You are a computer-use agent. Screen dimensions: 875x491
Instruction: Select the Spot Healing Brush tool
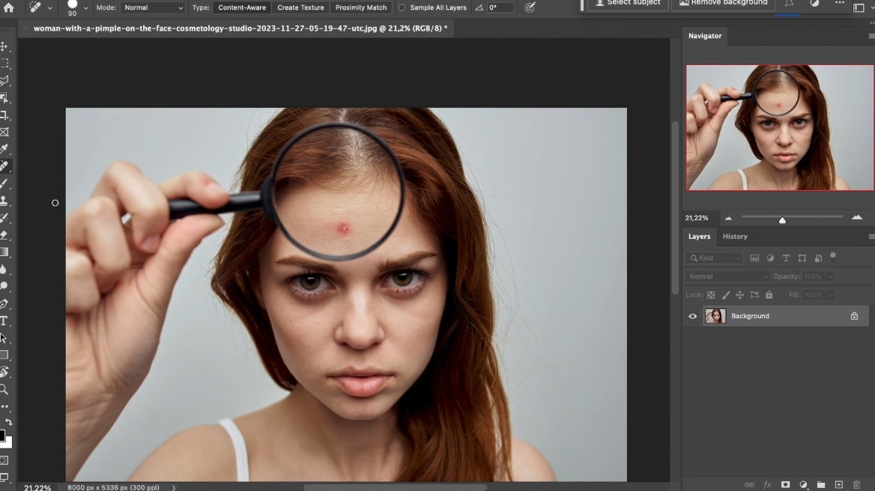point(4,166)
